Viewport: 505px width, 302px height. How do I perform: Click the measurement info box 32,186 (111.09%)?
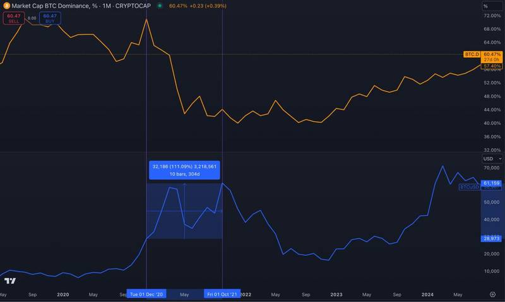pyautogui.click(x=184, y=170)
